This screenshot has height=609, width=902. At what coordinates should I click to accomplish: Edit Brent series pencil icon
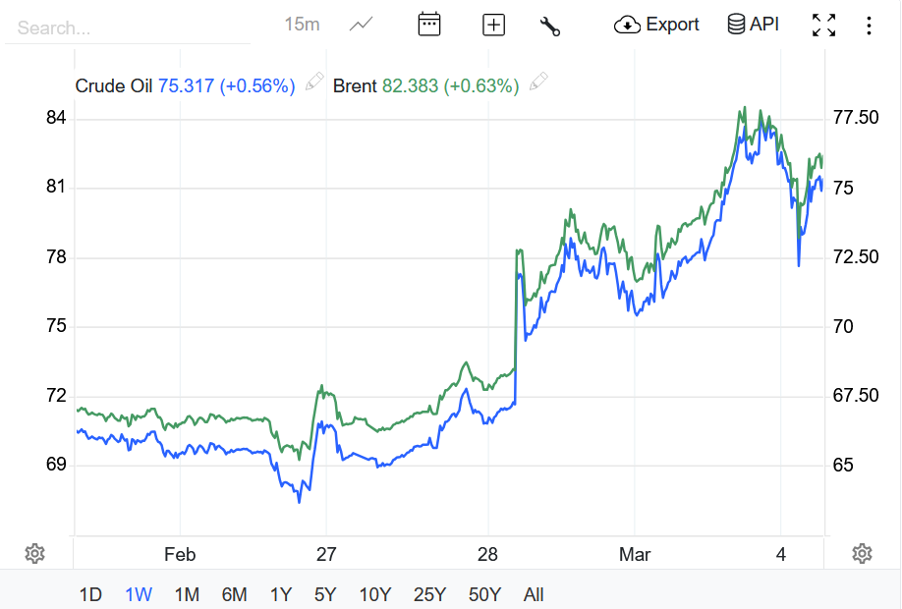click(x=537, y=83)
